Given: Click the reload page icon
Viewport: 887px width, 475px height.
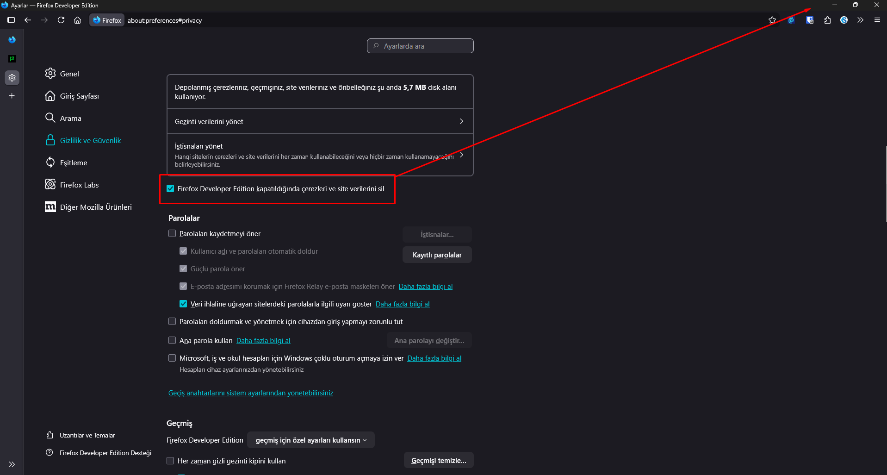Looking at the screenshot, I should (x=61, y=20).
